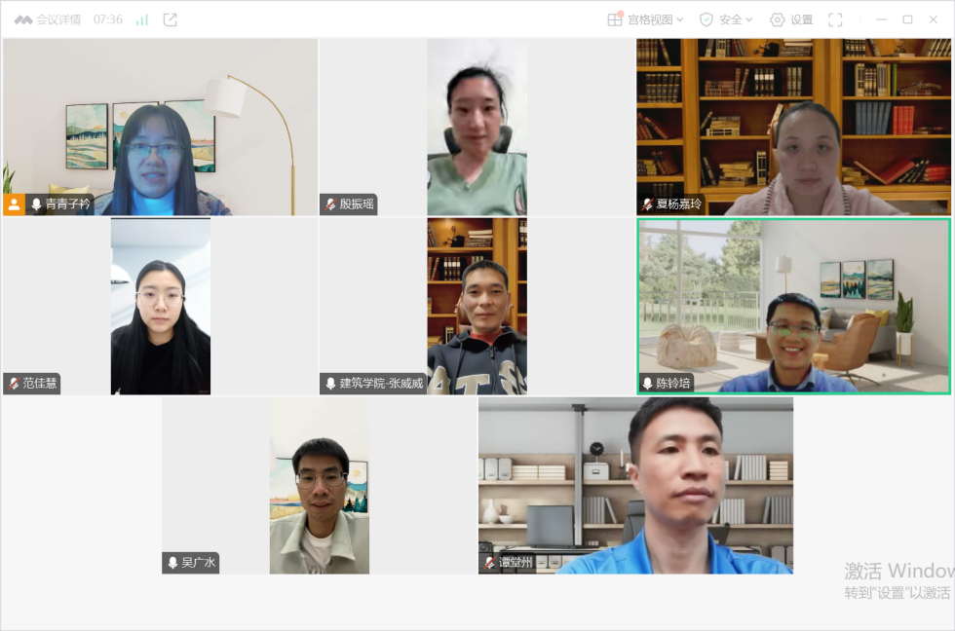Enter fullscreen mode via fullscreen icon
This screenshot has width=955, height=631.
tap(835, 19)
